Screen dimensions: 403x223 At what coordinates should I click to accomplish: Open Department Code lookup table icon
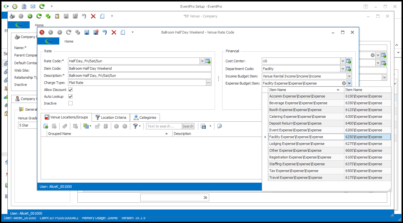pos(348,69)
